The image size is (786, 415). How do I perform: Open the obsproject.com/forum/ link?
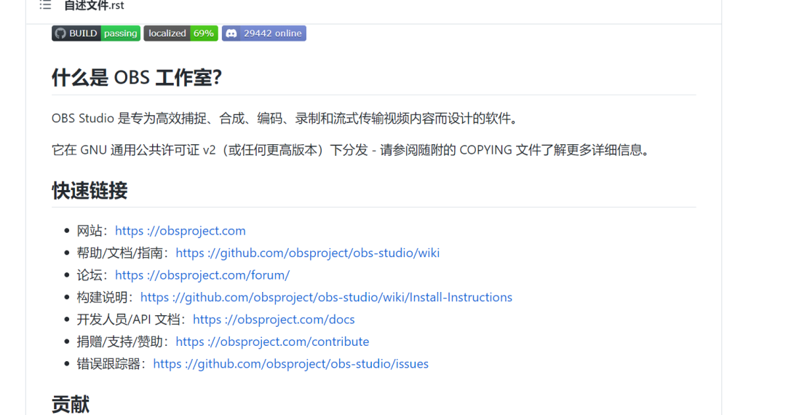coord(202,274)
